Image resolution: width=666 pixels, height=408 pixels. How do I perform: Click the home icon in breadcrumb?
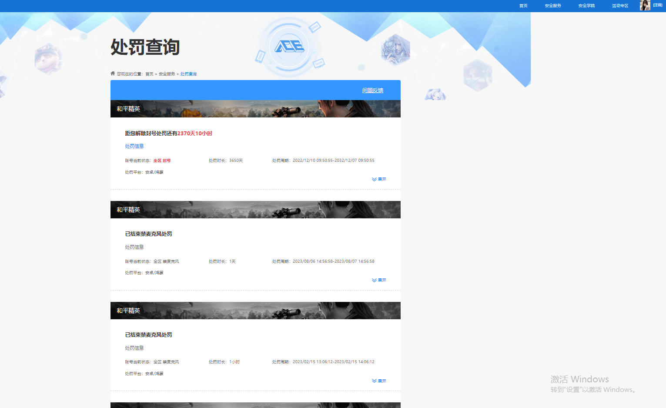pos(113,74)
